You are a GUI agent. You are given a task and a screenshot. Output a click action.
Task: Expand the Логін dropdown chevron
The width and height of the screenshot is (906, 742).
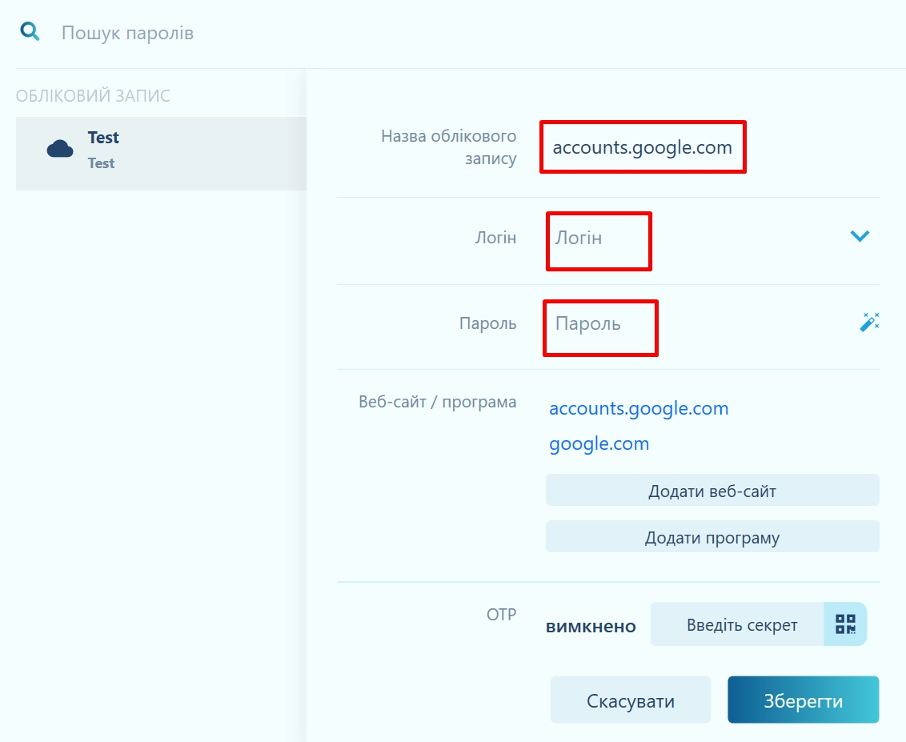(860, 236)
